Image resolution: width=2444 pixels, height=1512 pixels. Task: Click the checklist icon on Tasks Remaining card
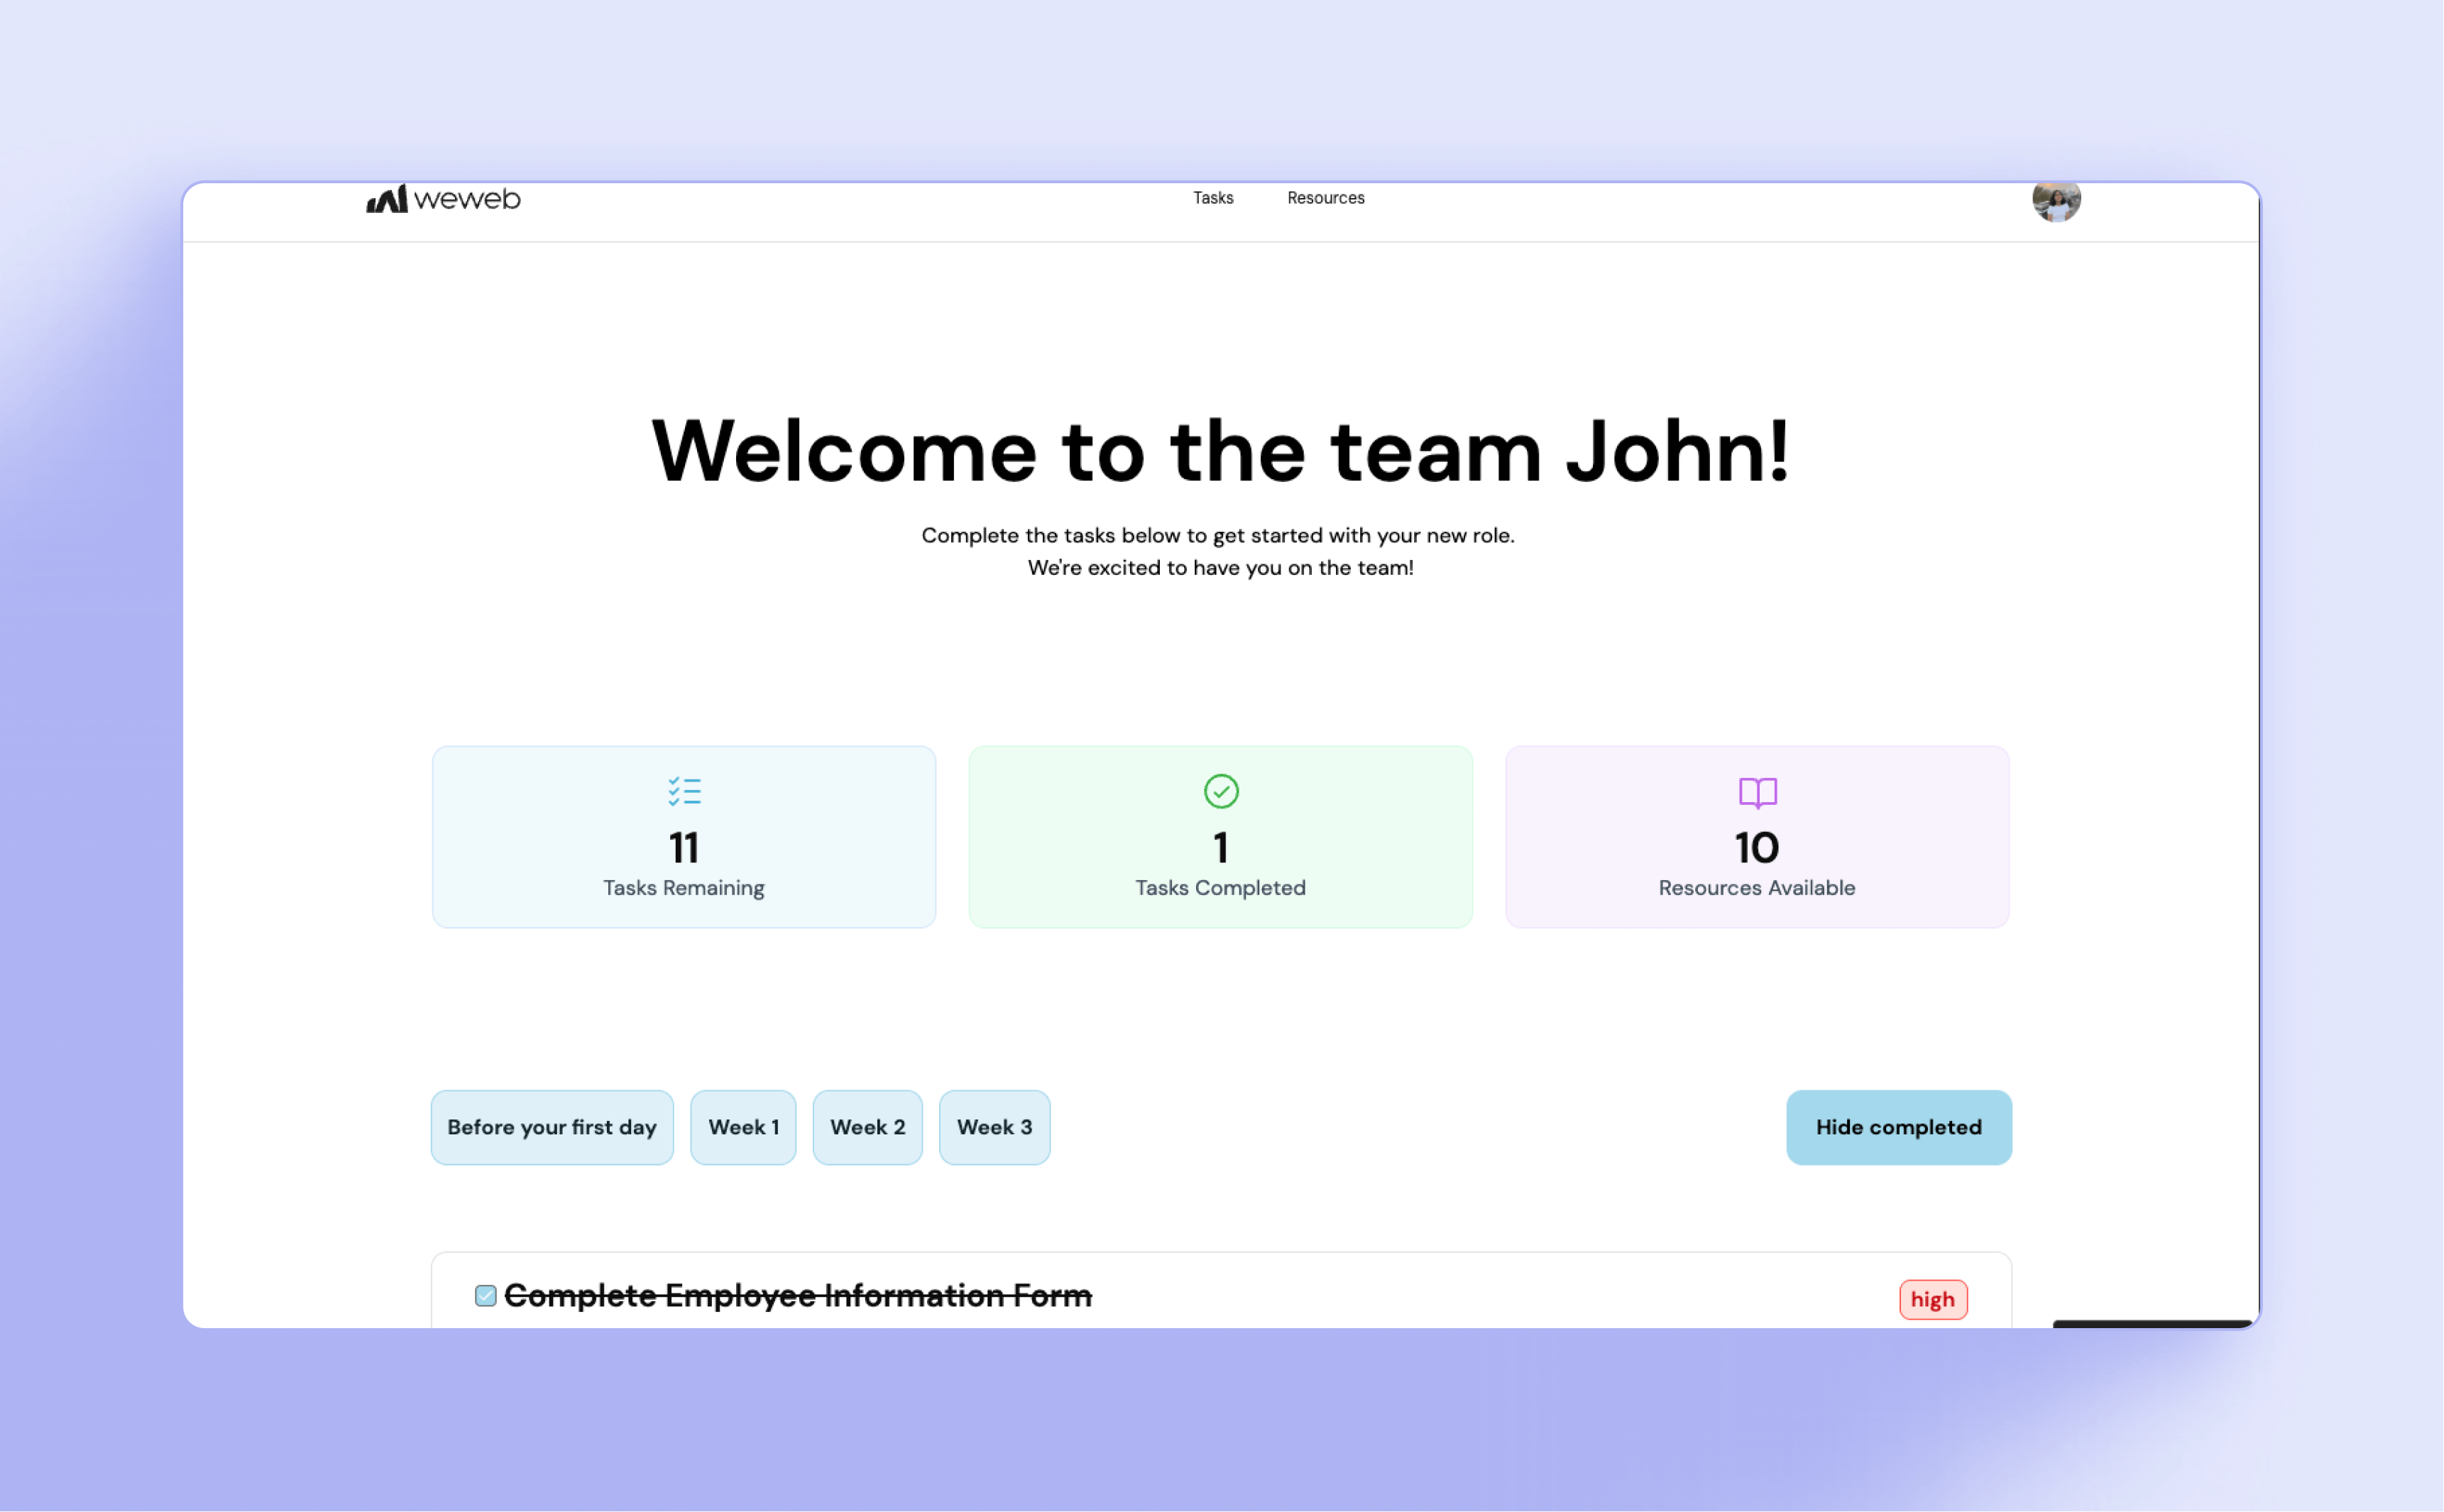pos(684,791)
